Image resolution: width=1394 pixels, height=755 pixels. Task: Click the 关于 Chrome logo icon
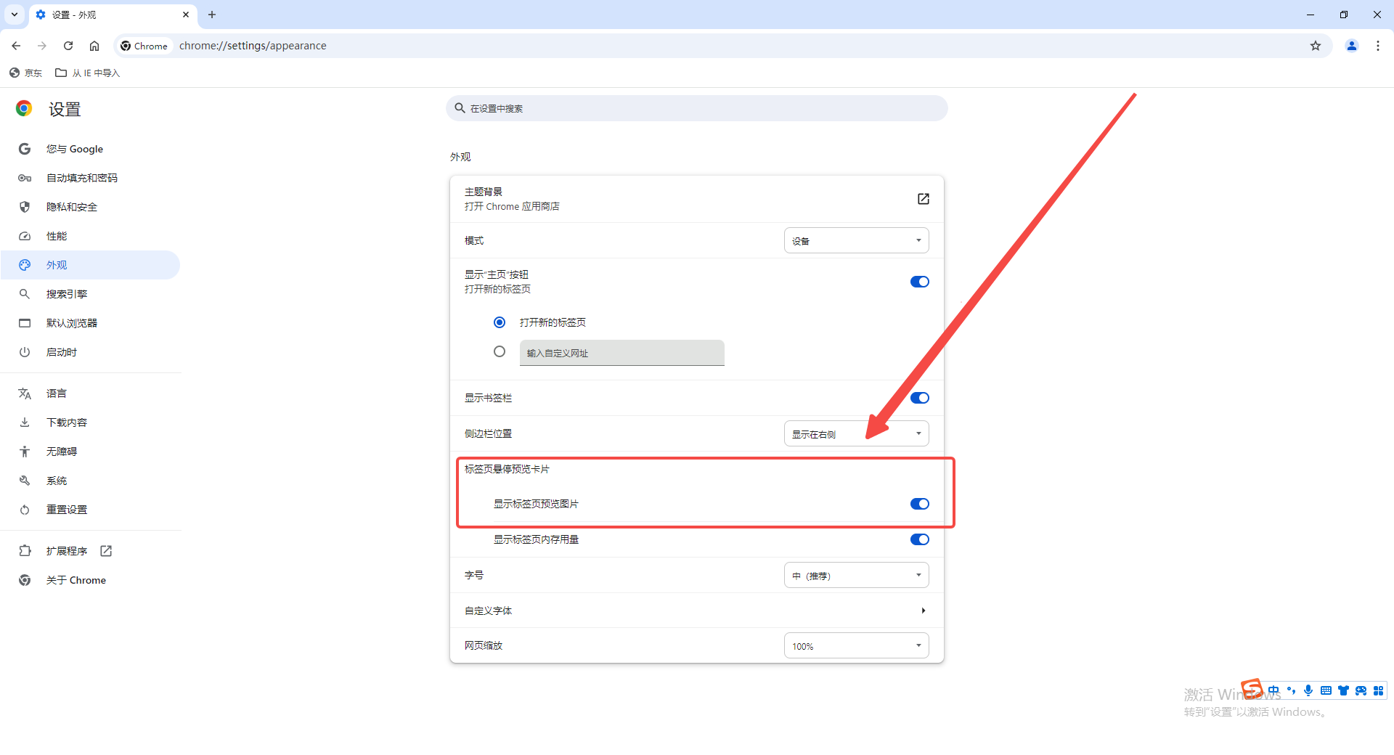25,580
